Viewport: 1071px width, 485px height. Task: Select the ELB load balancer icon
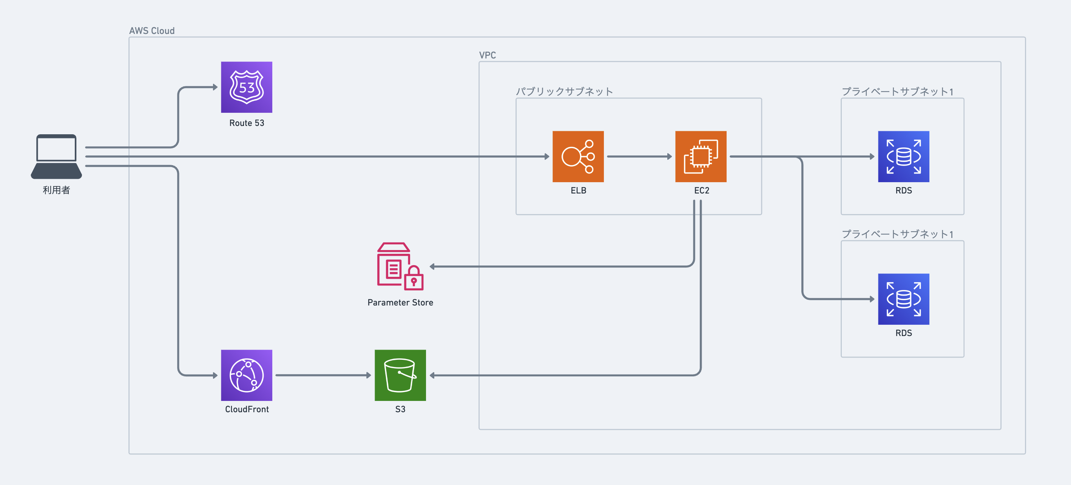pos(578,157)
